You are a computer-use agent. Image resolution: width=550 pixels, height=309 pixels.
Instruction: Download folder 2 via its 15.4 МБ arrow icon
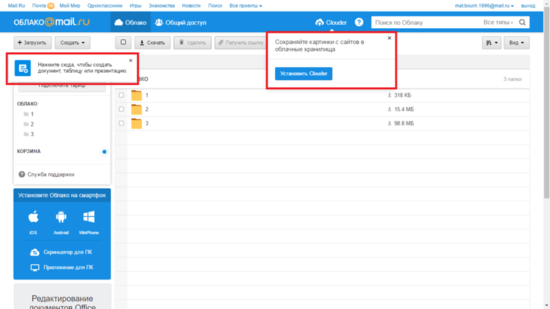point(389,109)
